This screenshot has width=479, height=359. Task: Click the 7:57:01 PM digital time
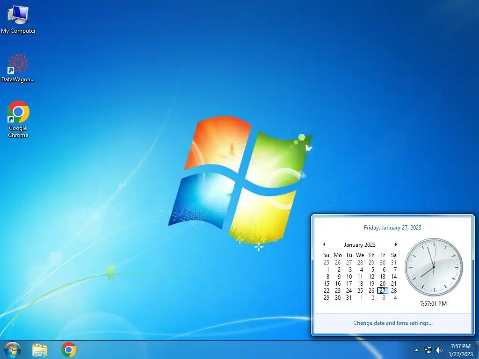[x=433, y=304]
